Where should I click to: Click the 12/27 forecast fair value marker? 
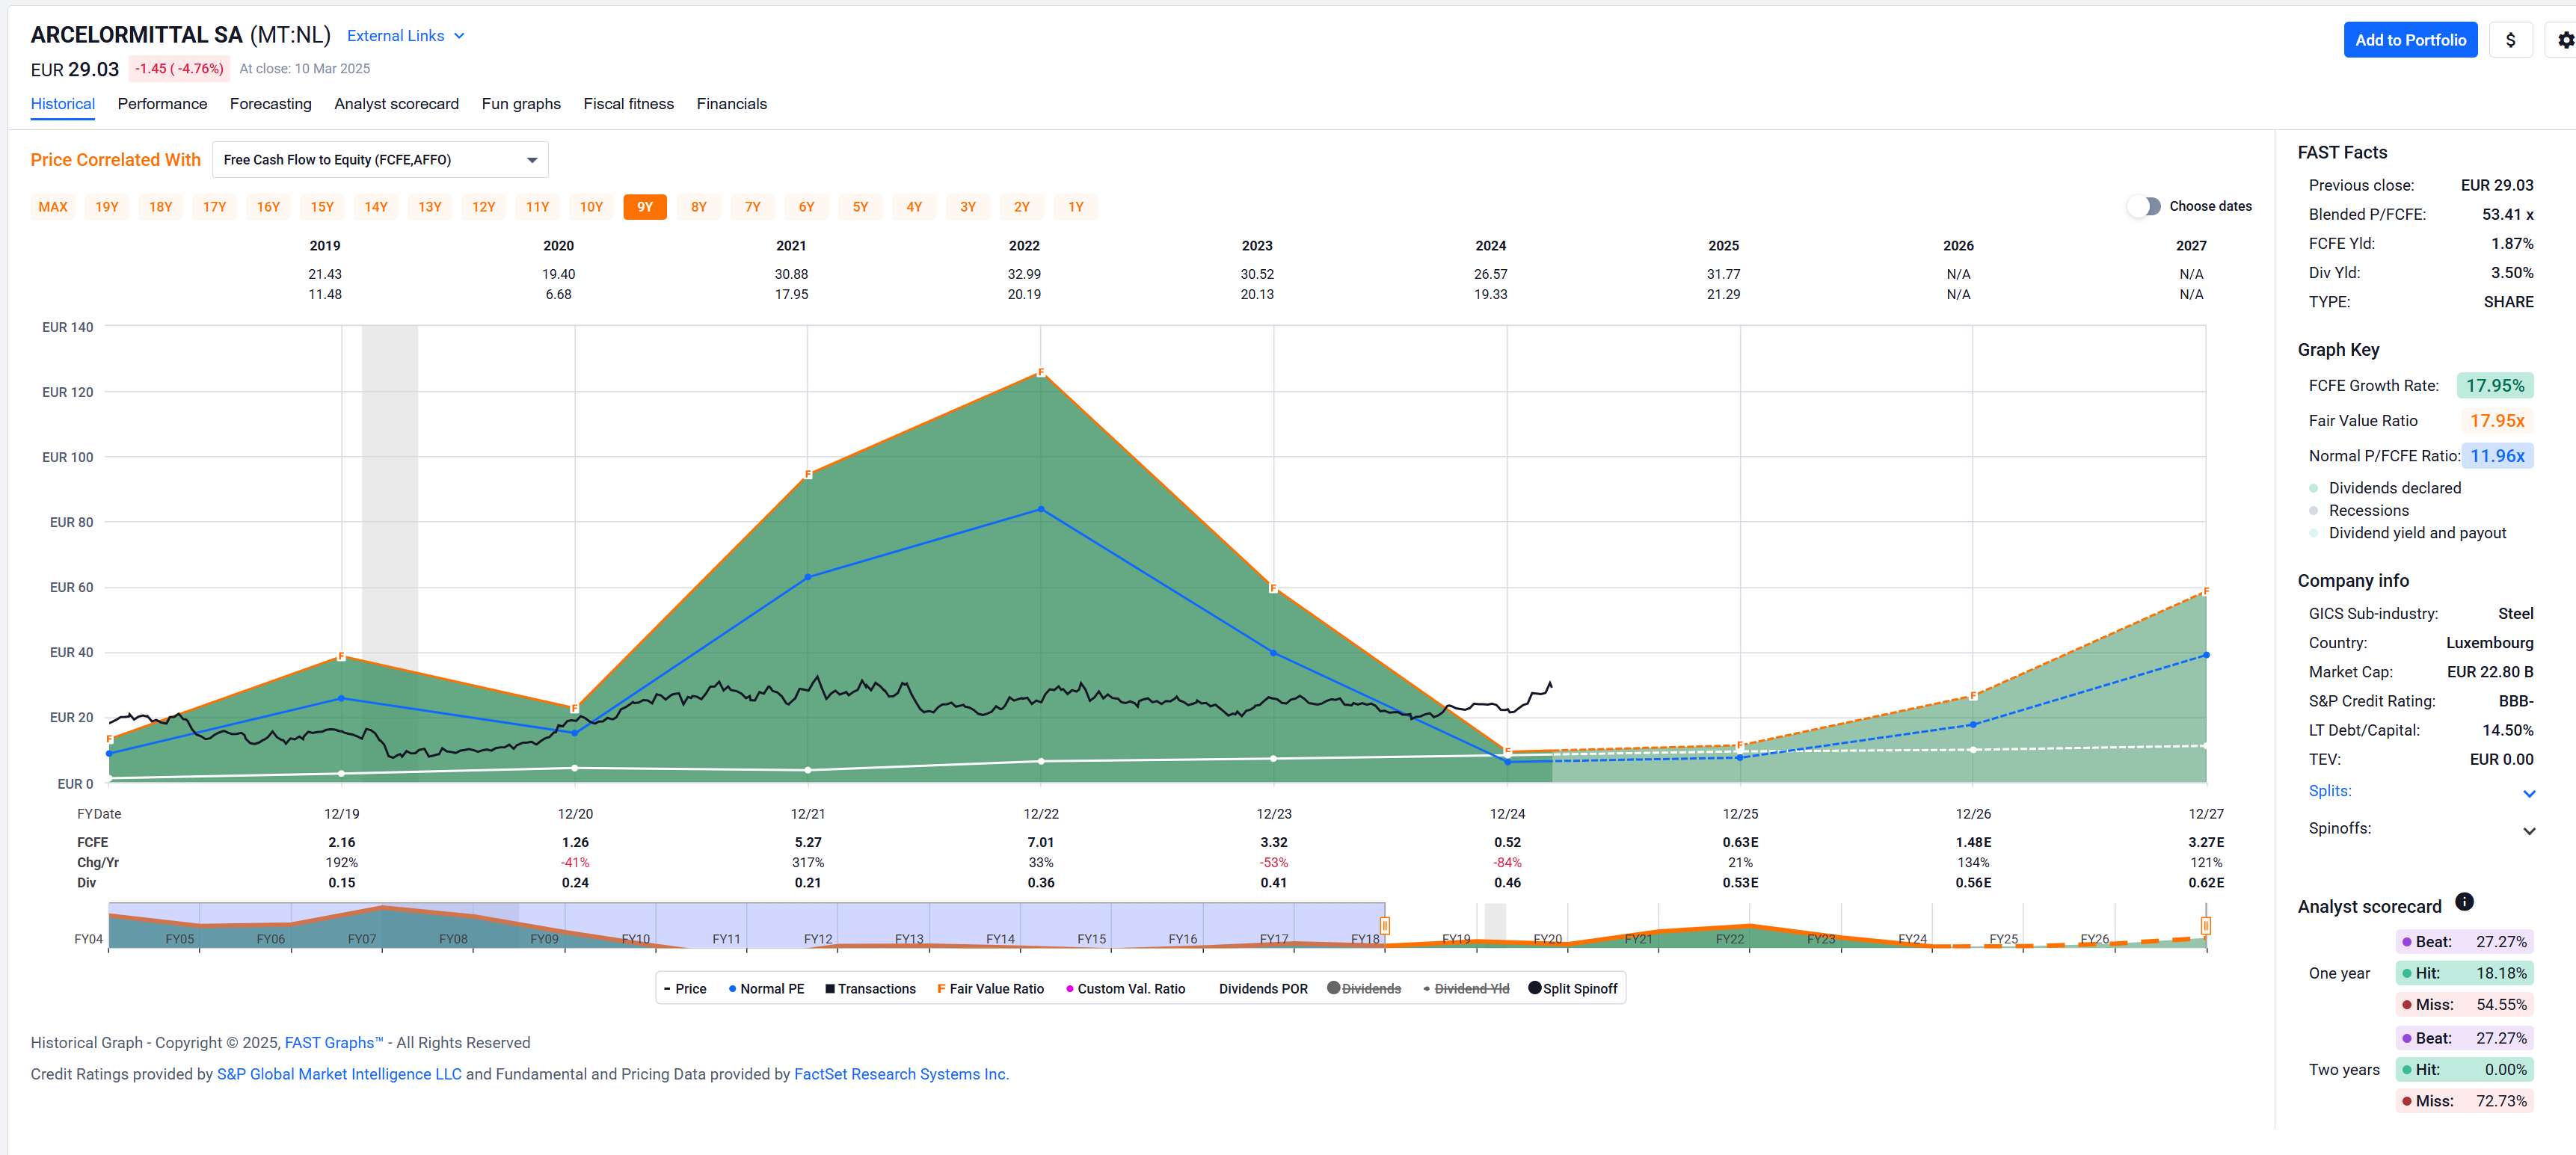pyautogui.click(x=2205, y=591)
